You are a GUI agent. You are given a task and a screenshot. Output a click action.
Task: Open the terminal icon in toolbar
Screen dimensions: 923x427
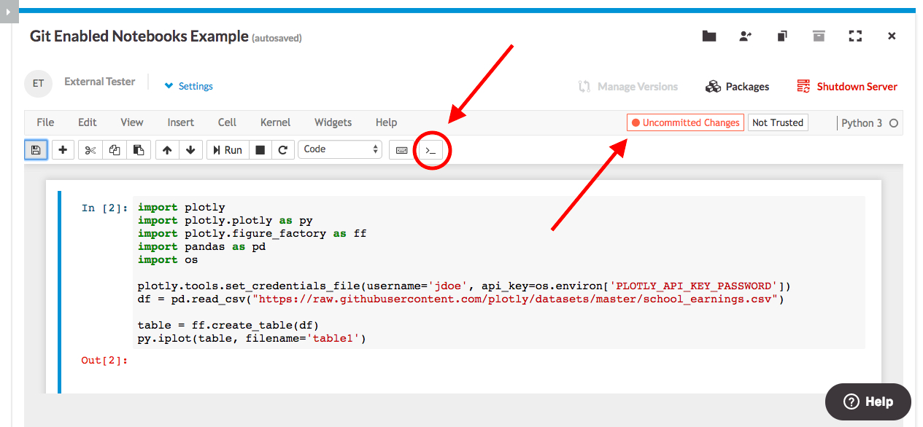[x=431, y=151]
